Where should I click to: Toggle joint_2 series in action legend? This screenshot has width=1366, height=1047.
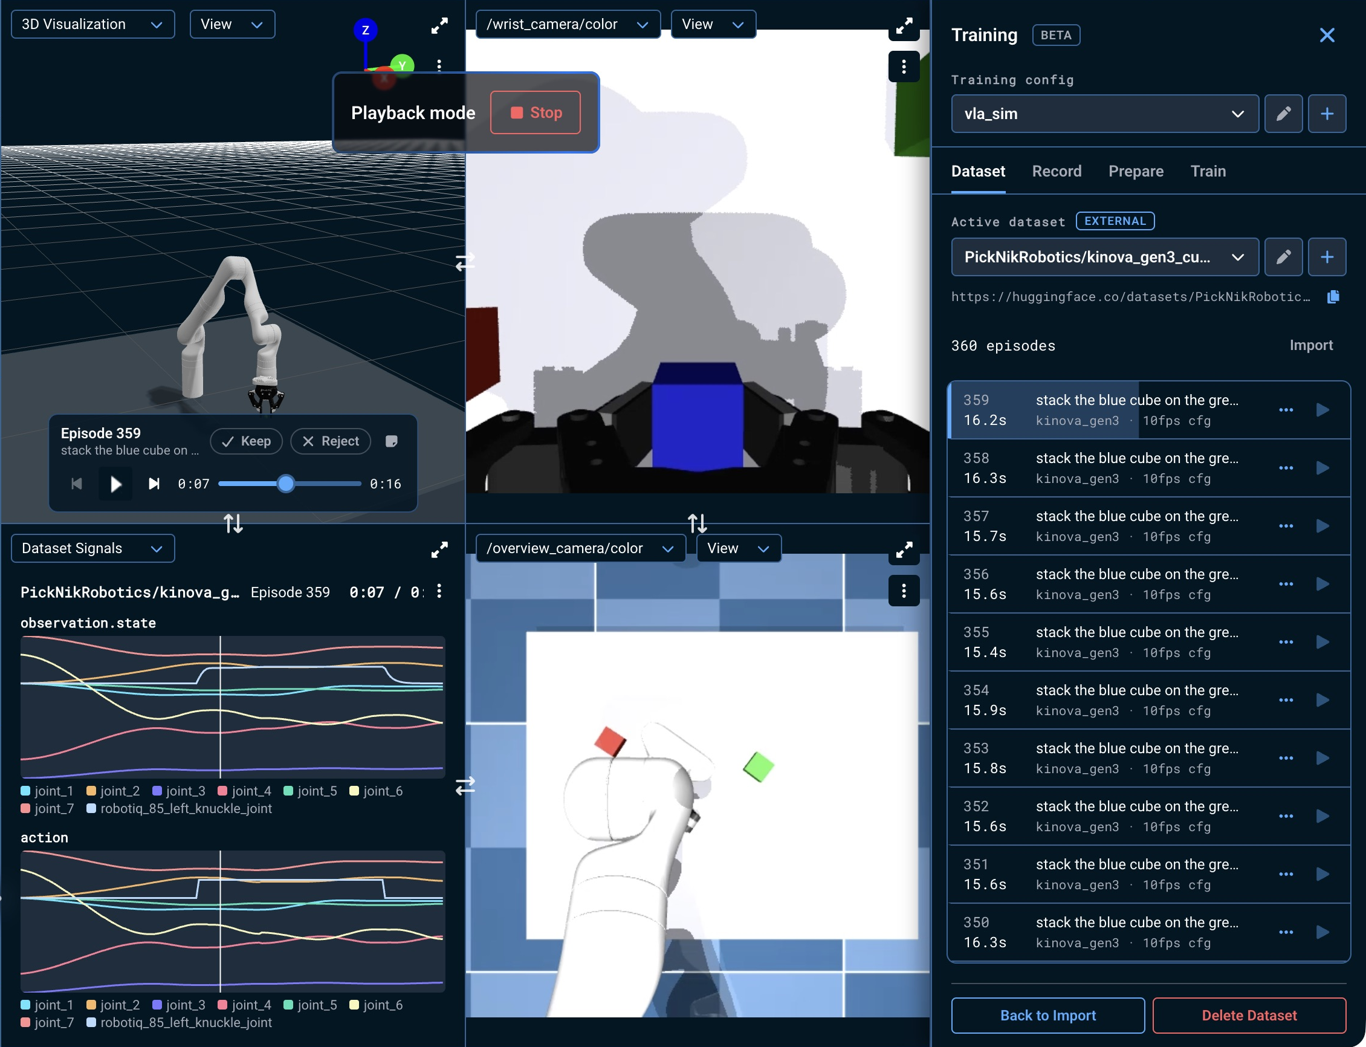(x=113, y=1005)
